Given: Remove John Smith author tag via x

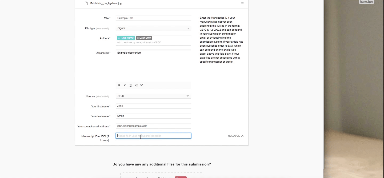Looking at the screenshot, I should (x=138, y=38).
